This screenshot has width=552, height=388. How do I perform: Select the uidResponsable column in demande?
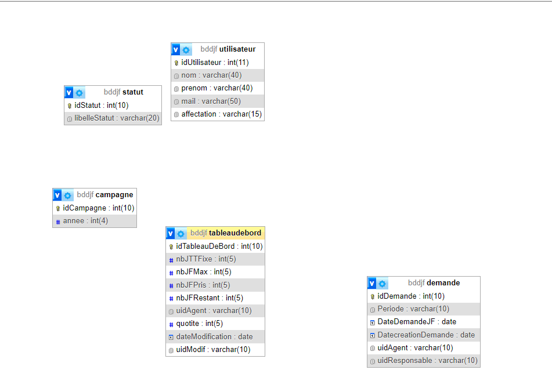tap(424, 361)
